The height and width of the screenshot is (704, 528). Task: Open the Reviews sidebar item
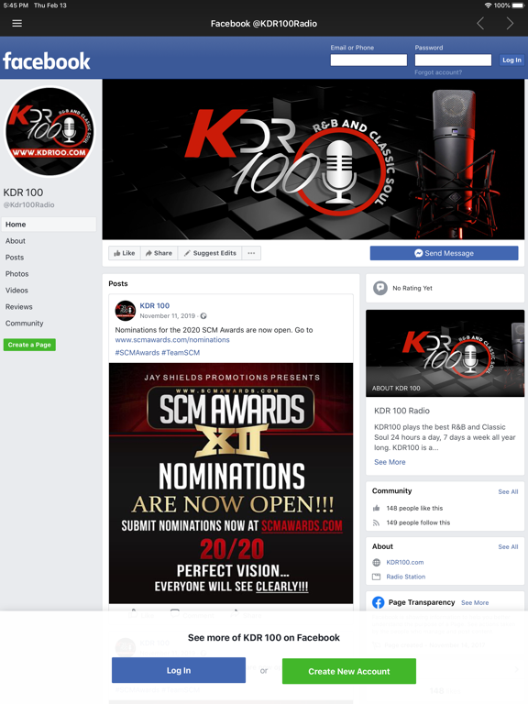[x=19, y=307]
